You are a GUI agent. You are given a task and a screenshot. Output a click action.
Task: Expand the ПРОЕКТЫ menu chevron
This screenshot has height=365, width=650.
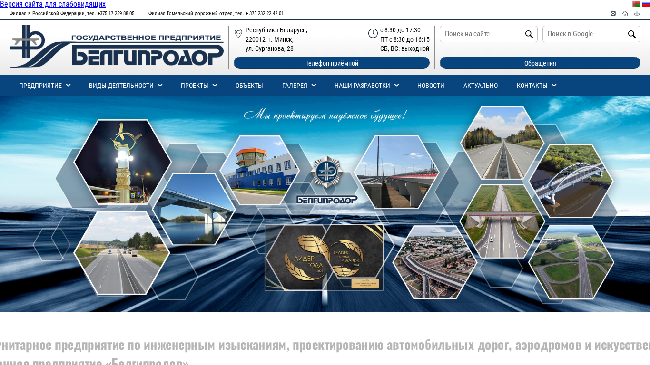pyautogui.click(x=215, y=85)
